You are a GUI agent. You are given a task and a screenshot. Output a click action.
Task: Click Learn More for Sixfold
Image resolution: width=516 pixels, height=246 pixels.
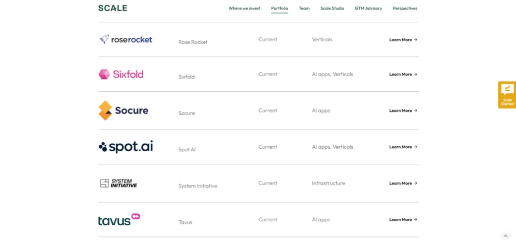(x=403, y=75)
